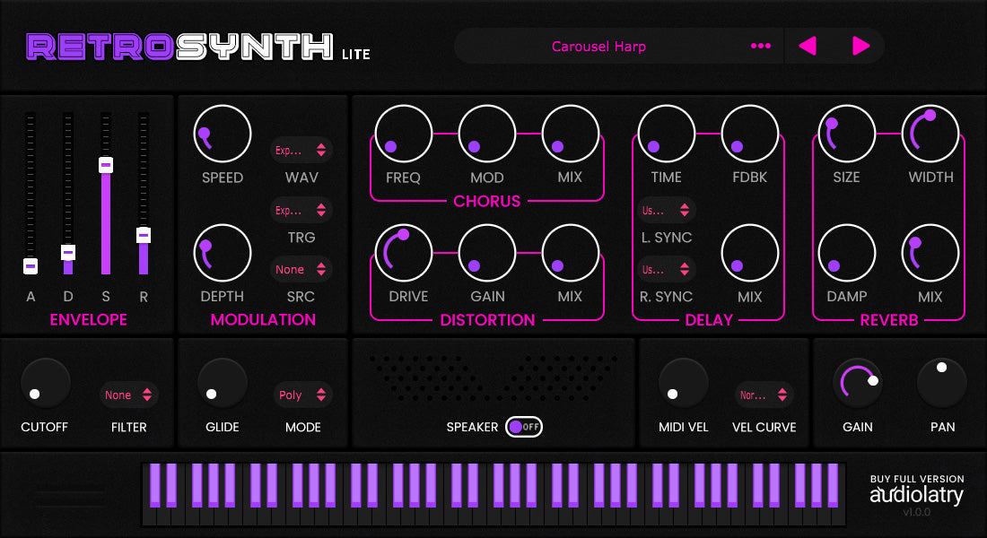
Task: Click the distortion GAIN knob
Action: coord(487,253)
